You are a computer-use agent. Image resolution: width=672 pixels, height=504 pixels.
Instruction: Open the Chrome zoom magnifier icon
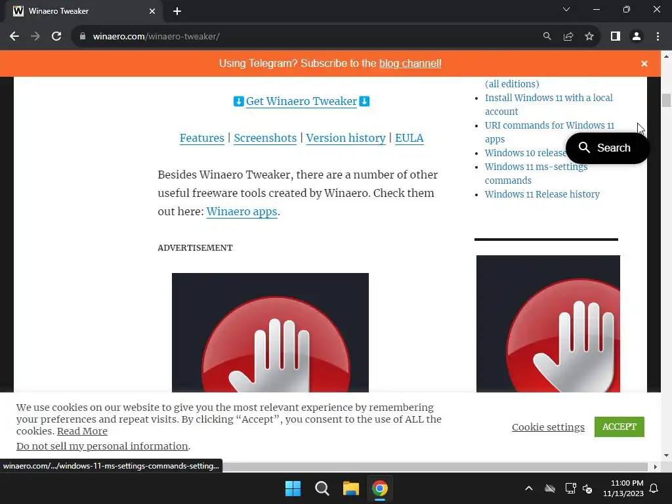(547, 37)
